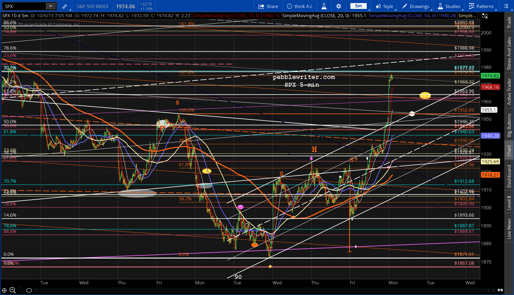Select the ellipse drawing tool icon

[29, 290]
